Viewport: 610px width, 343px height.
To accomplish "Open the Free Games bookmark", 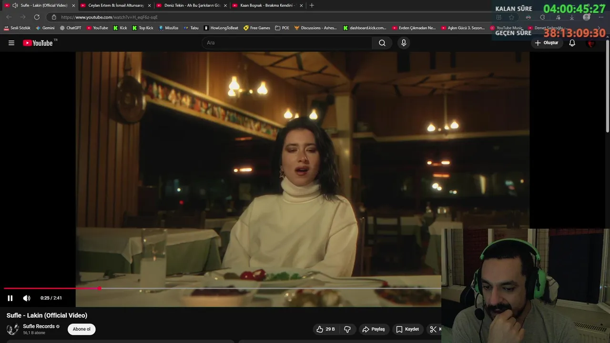I will click(257, 28).
